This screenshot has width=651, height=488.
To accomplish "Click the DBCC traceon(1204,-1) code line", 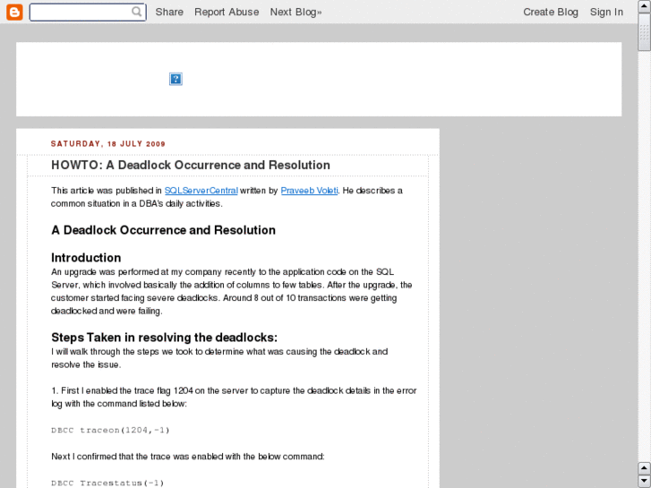I will (x=110, y=431).
